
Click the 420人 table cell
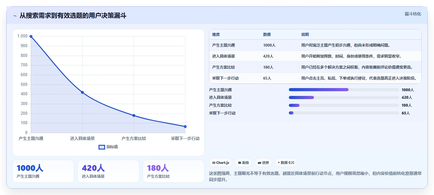coord(268,56)
